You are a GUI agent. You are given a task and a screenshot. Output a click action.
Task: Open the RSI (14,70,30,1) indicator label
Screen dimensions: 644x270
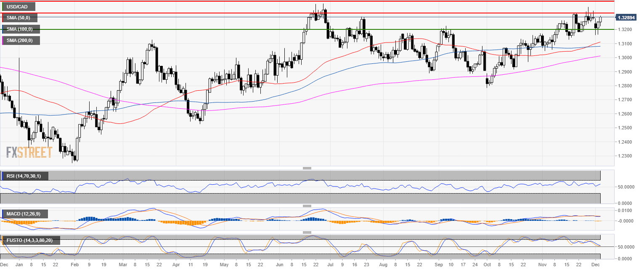25,176
